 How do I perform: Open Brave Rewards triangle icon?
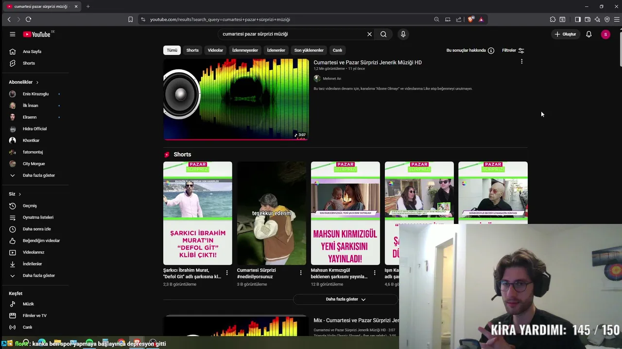point(481,19)
